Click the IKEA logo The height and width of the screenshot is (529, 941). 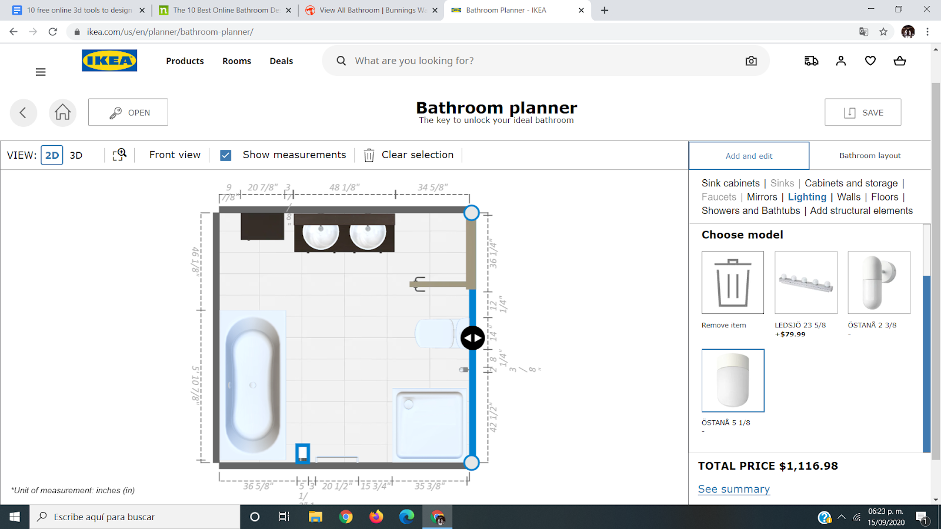[109, 61]
